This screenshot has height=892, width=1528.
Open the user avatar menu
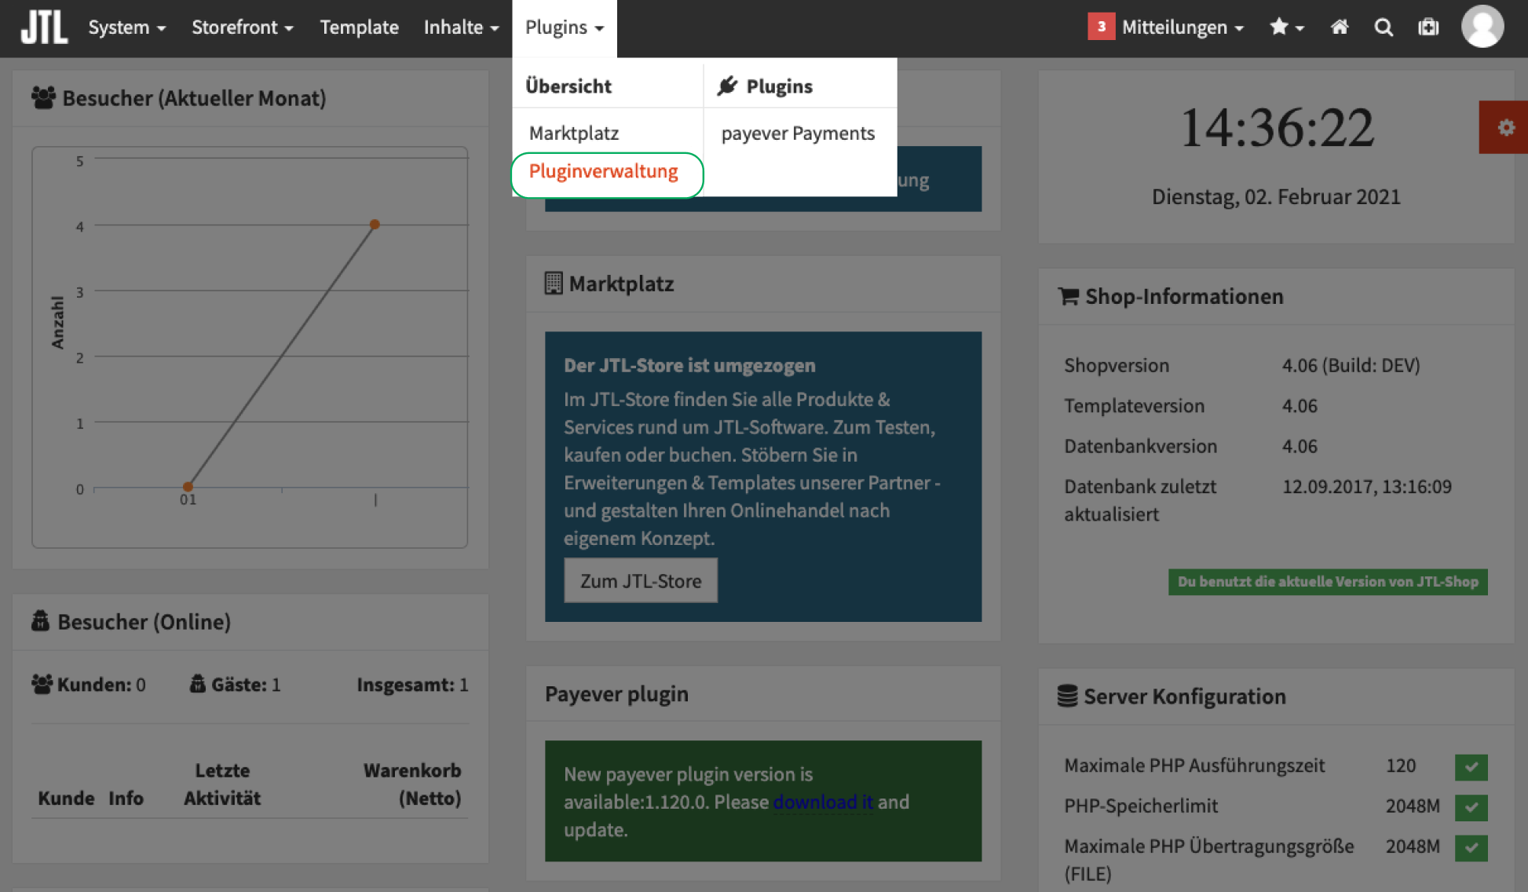[1482, 26]
